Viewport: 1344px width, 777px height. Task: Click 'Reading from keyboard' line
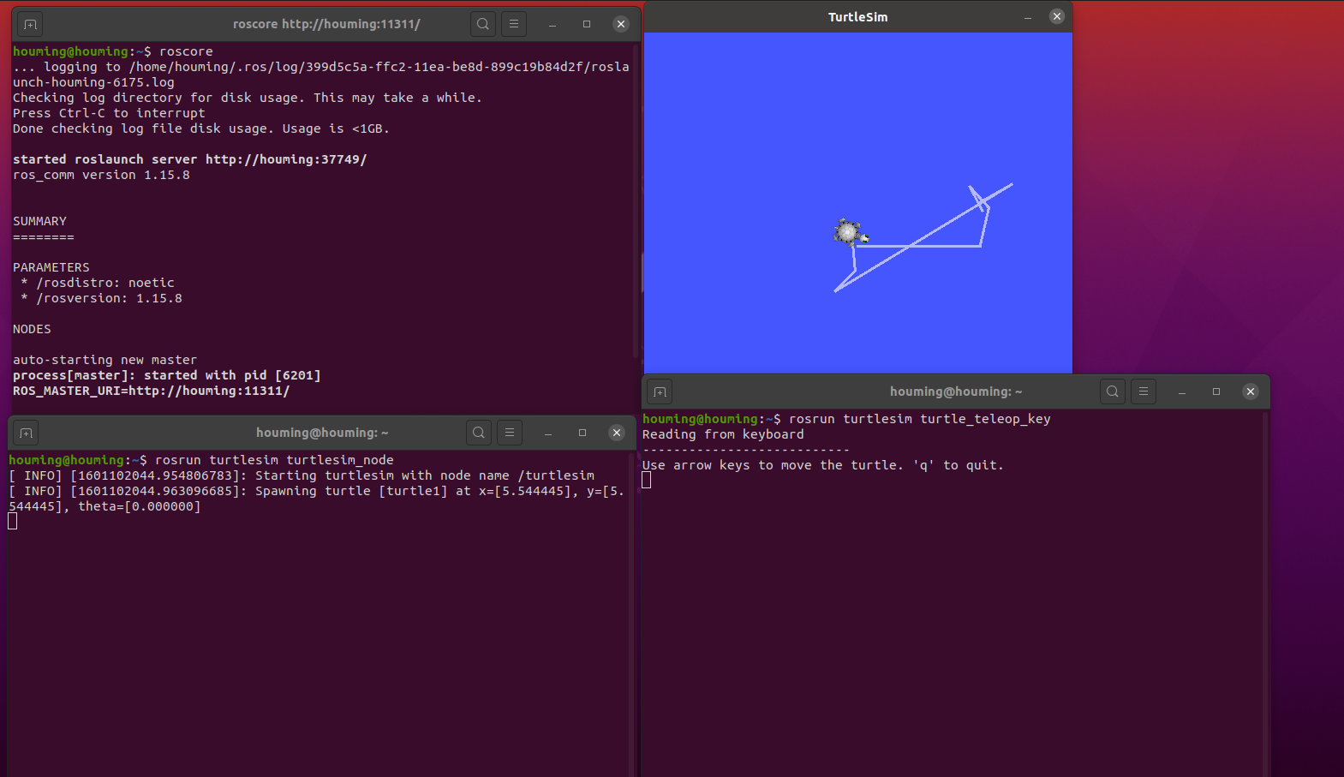pos(723,434)
